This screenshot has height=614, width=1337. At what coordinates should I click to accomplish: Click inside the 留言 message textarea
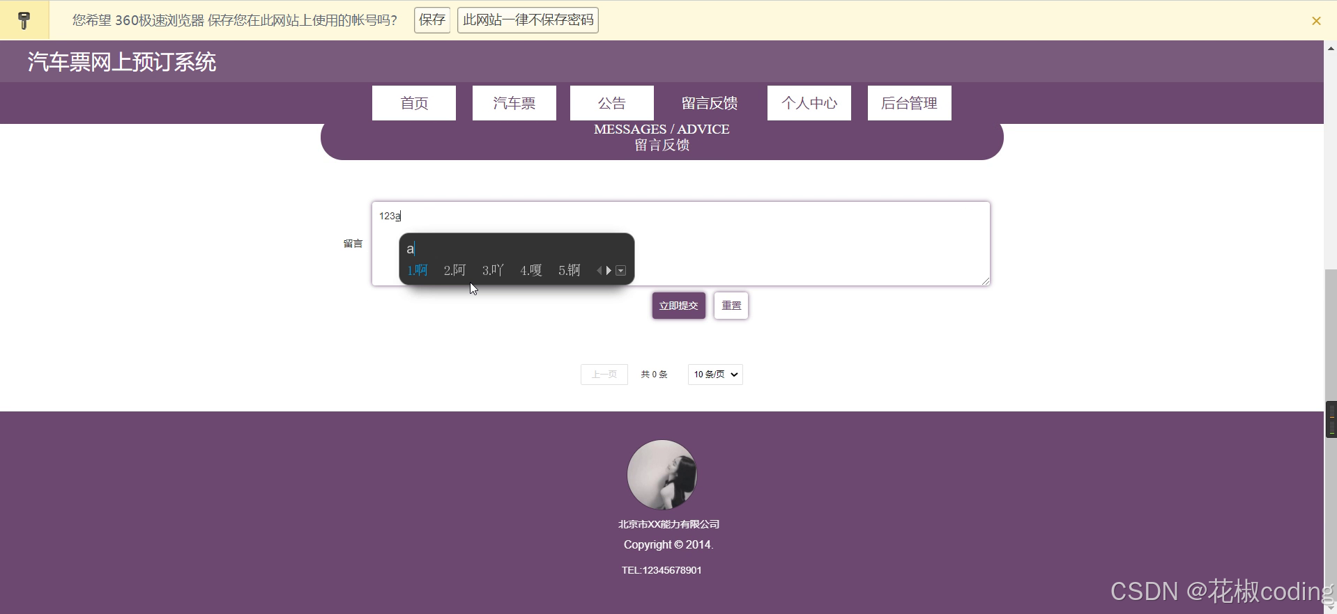681,244
